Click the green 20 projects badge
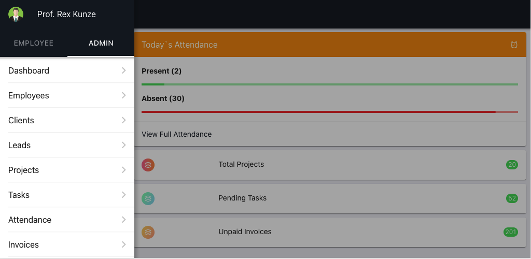Viewport: 531px width, 259px height. pos(512,165)
